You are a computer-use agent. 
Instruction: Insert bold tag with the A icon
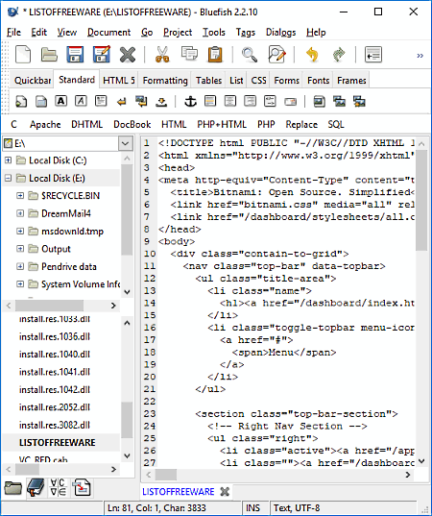tap(60, 101)
